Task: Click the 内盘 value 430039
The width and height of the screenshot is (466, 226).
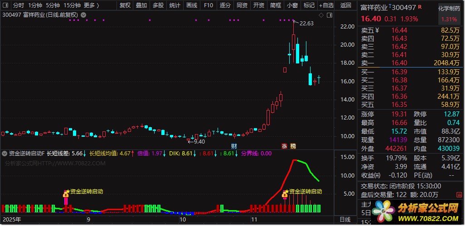Action: coord(448,148)
